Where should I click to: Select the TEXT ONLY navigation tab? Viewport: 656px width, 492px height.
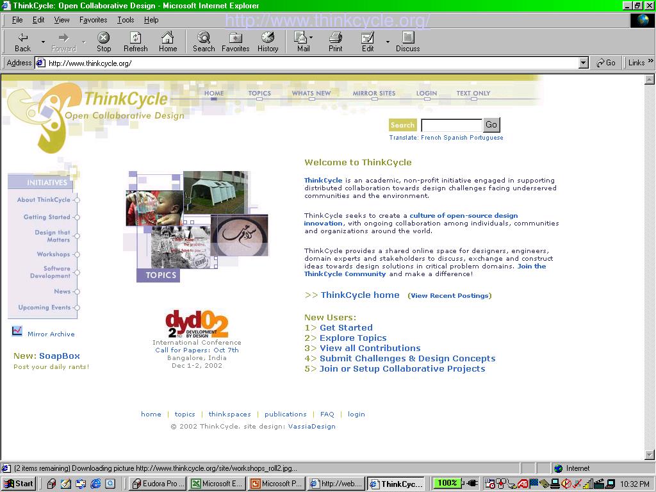point(473,94)
